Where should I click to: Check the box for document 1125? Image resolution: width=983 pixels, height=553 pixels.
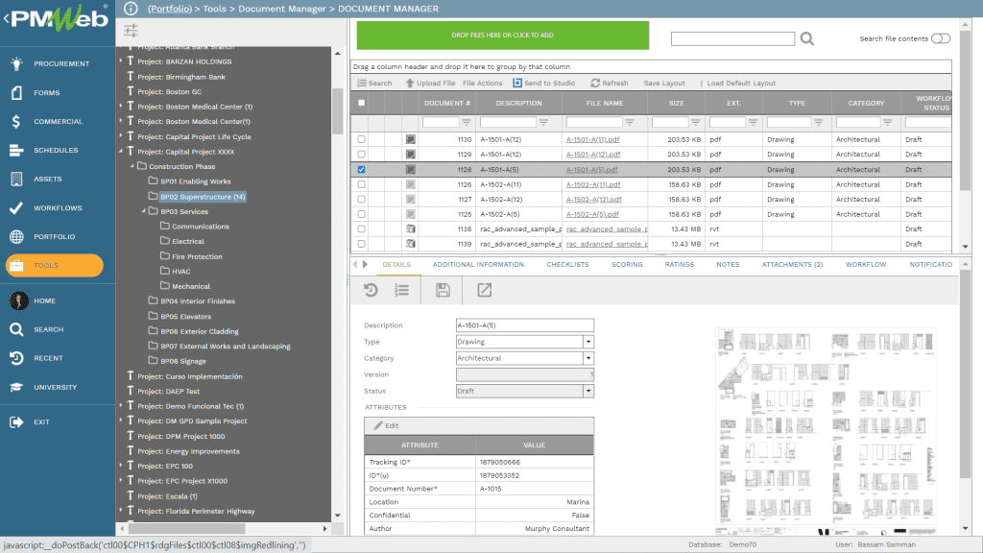(x=361, y=214)
